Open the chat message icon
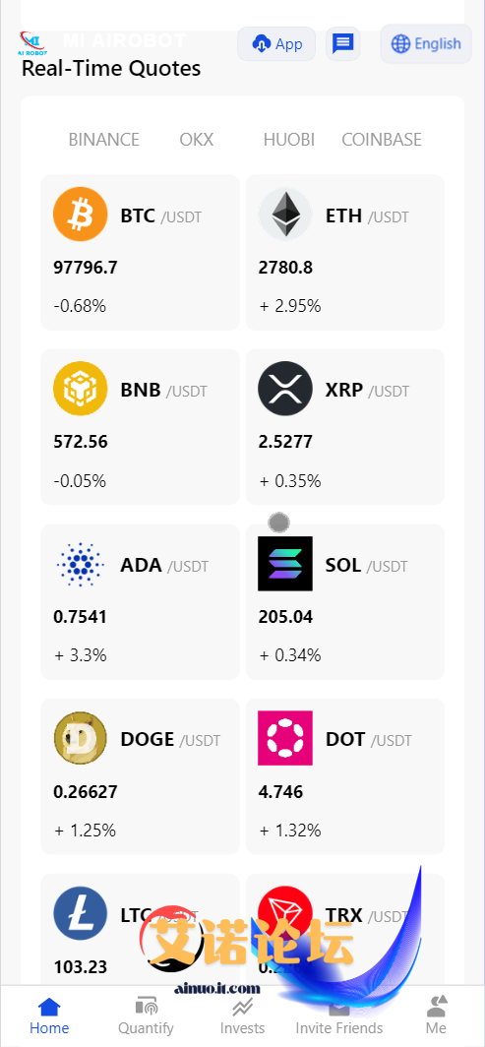This screenshot has height=1047, width=485. click(x=343, y=44)
